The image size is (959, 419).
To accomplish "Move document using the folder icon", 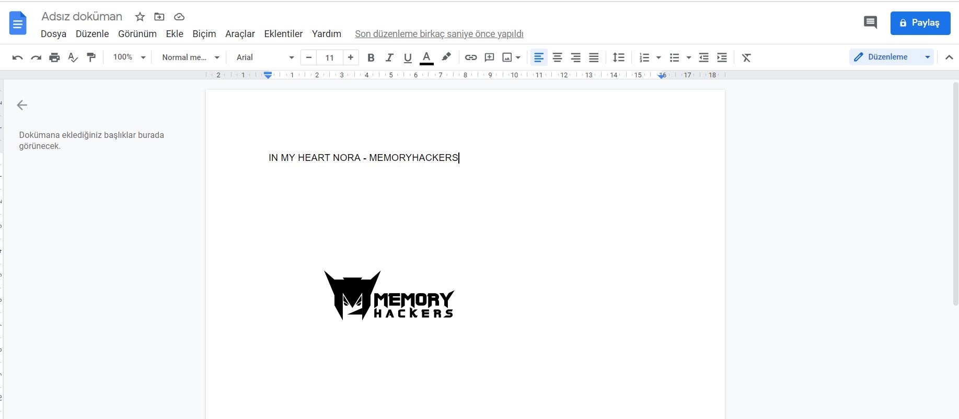I will click(159, 17).
